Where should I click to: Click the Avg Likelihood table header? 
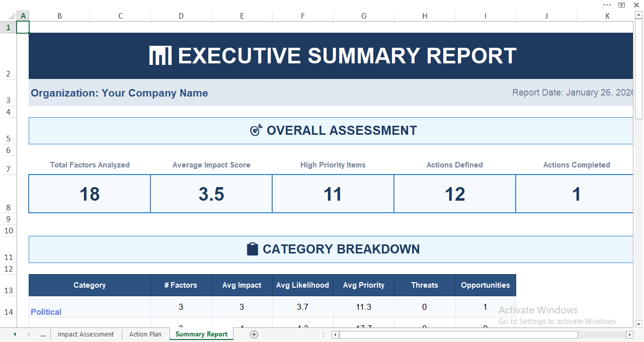pos(303,285)
